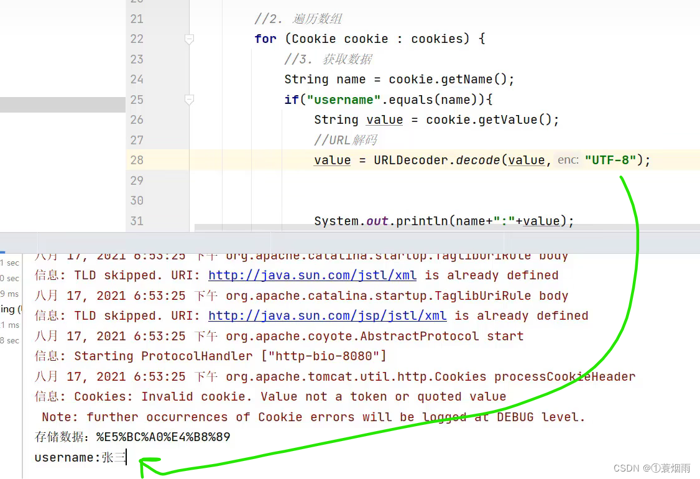The width and height of the screenshot is (700, 479).
Task: Collapse the if block fold marker on line 25
Action: [189, 99]
